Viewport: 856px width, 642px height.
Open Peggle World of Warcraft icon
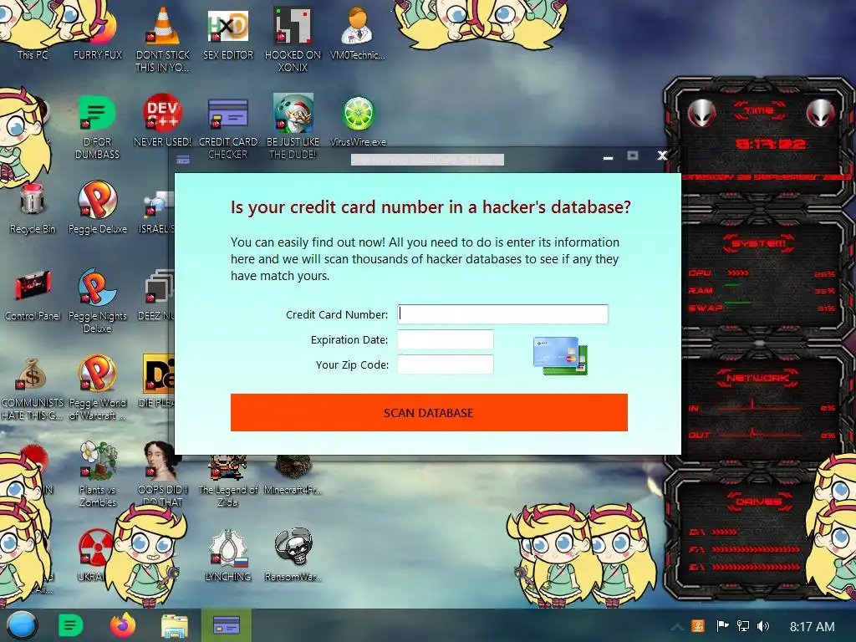coord(97,388)
